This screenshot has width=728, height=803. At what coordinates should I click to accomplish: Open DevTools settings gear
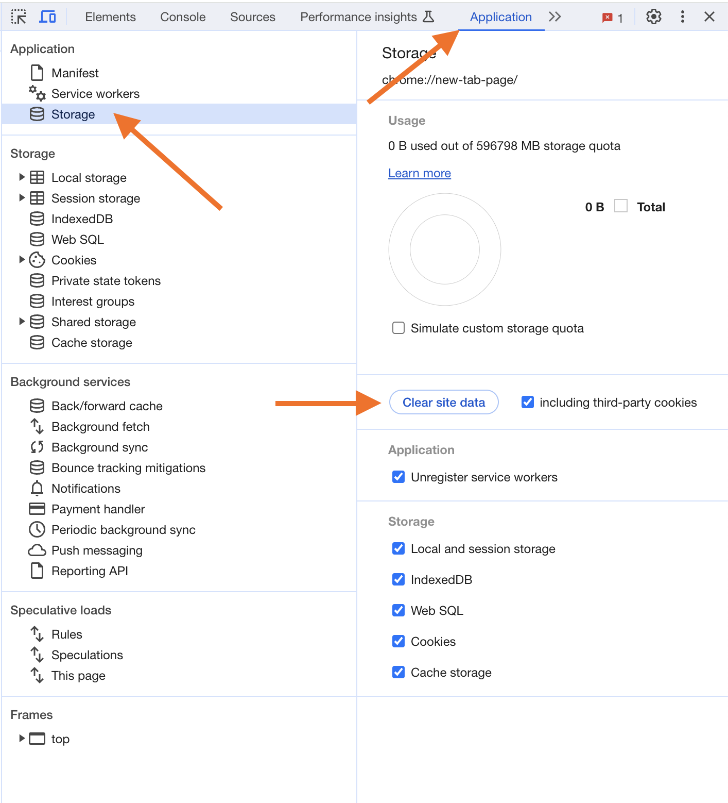(653, 17)
